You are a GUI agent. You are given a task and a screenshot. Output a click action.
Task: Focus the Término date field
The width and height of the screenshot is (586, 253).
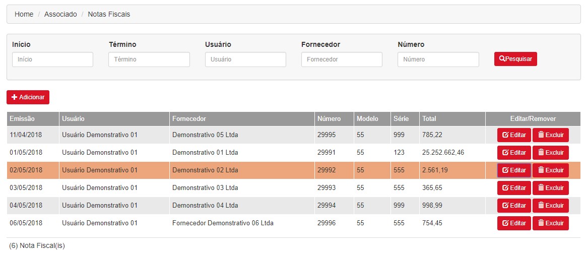(x=149, y=59)
